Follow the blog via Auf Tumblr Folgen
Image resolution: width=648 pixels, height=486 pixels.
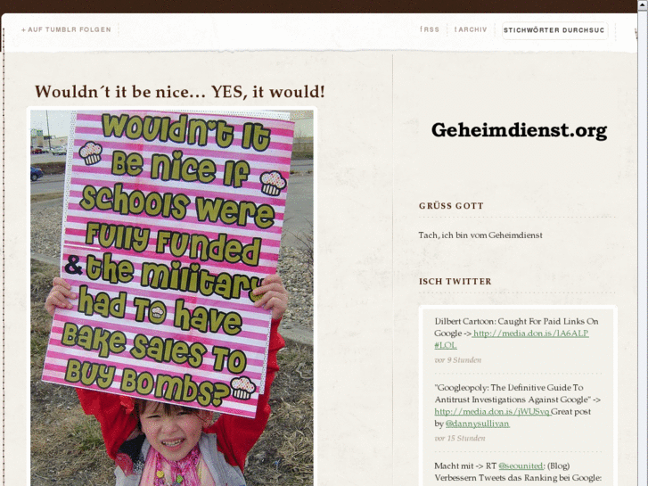click(x=66, y=29)
